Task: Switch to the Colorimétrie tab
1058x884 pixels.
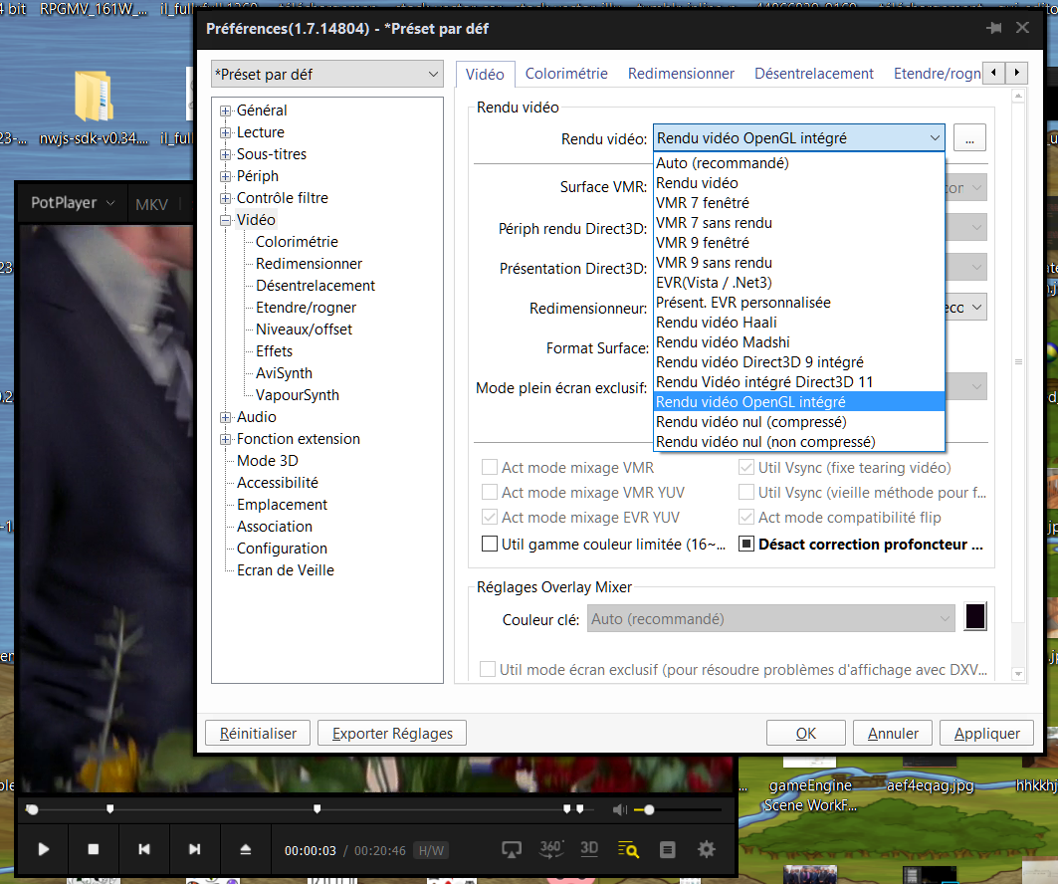Action: pyautogui.click(x=566, y=74)
